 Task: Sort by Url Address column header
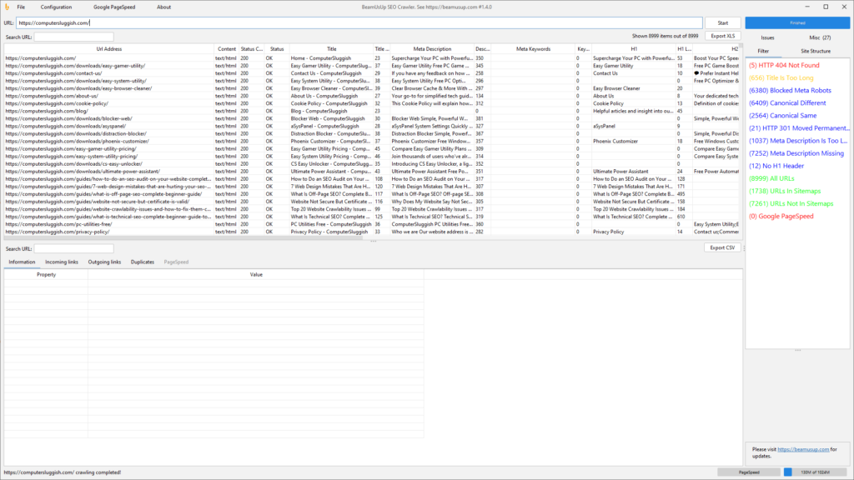point(109,49)
